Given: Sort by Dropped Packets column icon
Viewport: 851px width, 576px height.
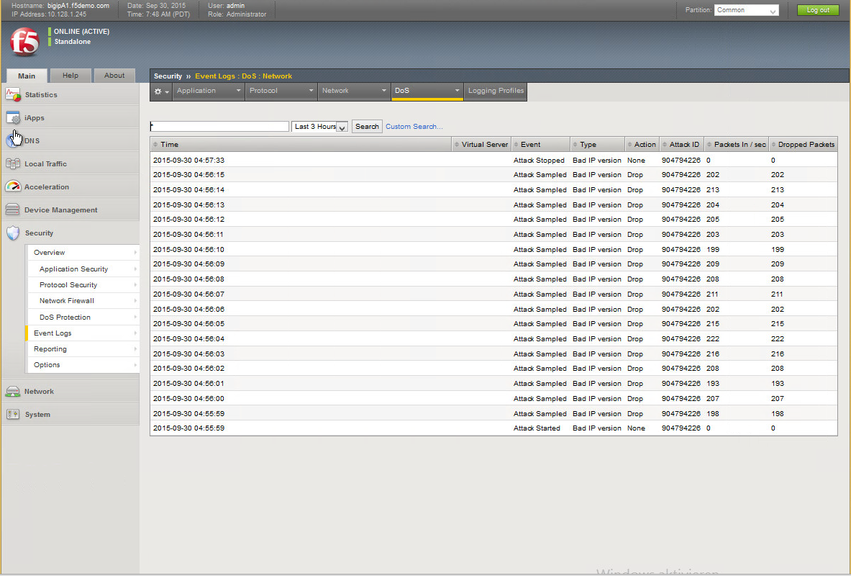Looking at the screenshot, I should (774, 145).
